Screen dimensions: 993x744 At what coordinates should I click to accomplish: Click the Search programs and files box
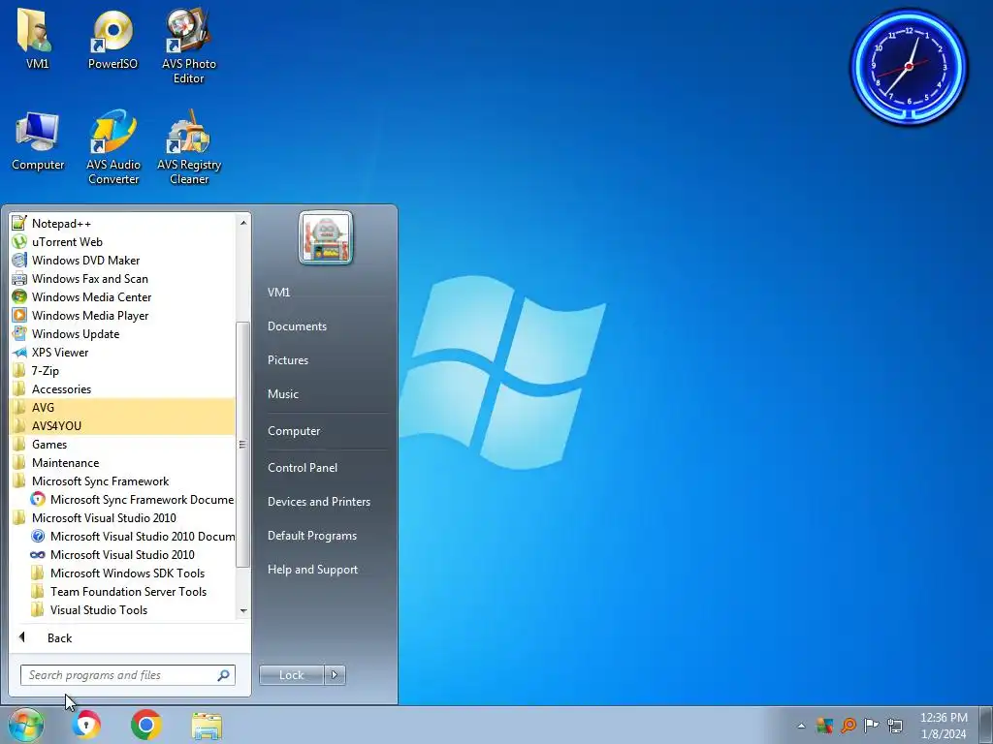[128, 675]
